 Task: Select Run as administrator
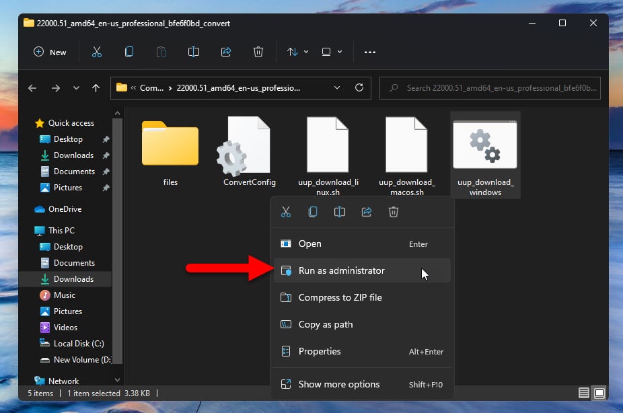(x=342, y=270)
